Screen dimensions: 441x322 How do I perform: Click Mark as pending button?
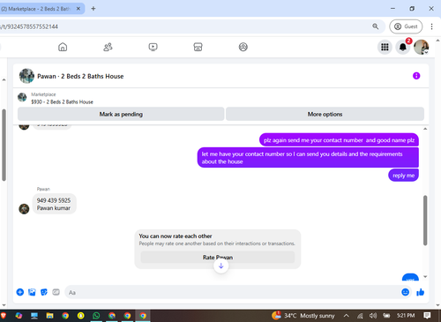[121, 114]
